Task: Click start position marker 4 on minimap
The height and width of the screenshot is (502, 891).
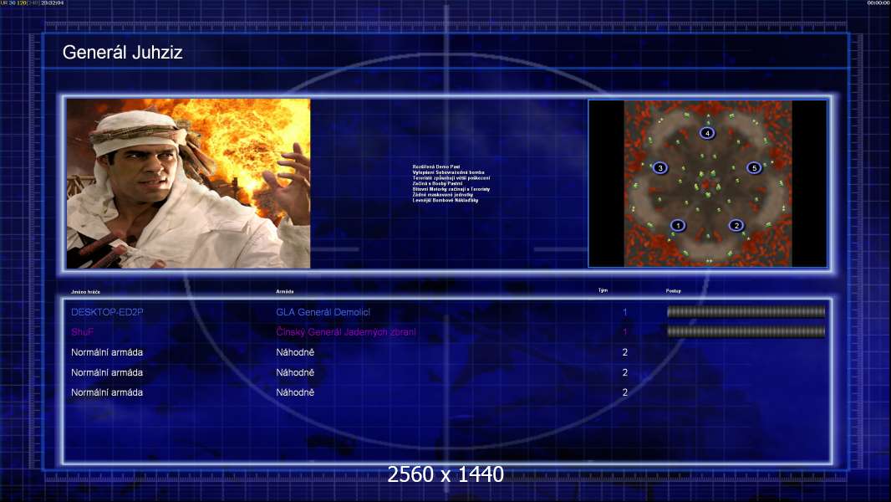Action: pyautogui.click(x=707, y=133)
